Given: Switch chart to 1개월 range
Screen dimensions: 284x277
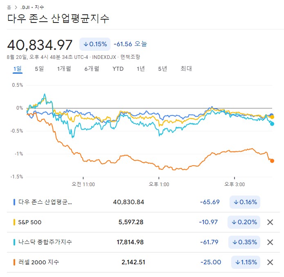Looking at the screenshot, I should 64,69.
